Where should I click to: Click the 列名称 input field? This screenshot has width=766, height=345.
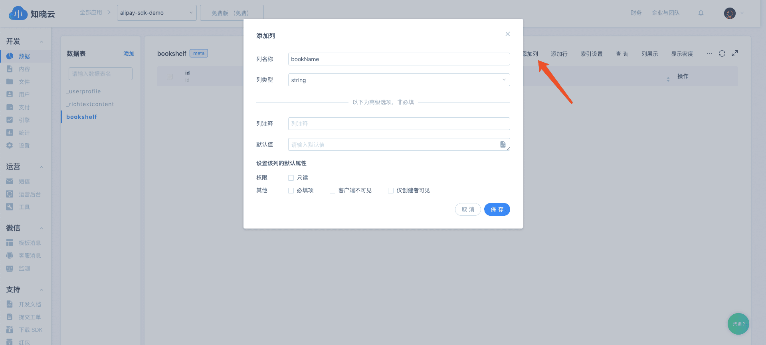click(399, 59)
